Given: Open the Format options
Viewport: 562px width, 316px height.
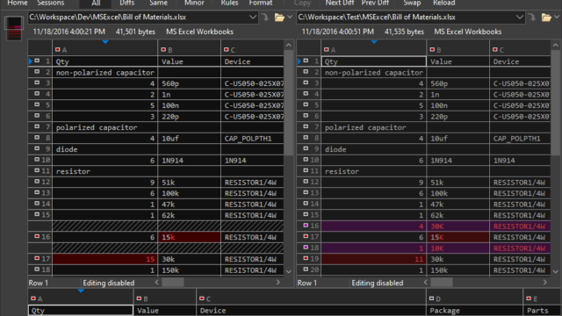Looking at the screenshot, I should coord(261,4).
